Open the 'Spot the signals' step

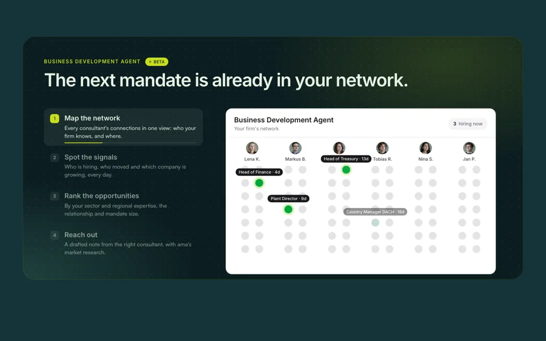pos(123,165)
